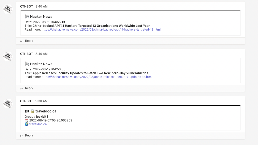
Task: Click the Apple Releases Security Updates title
Action: click(90, 73)
